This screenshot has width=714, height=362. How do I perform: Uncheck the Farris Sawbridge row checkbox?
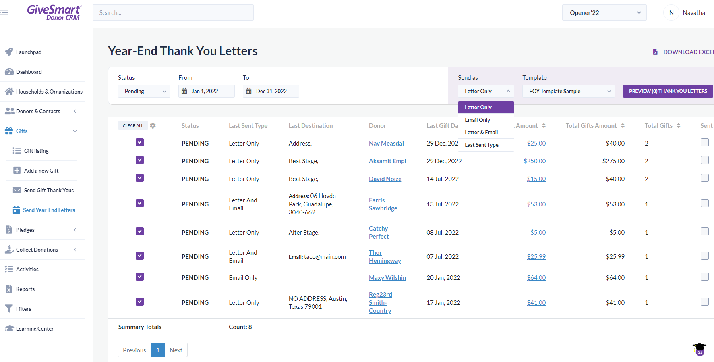click(x=140, y=203)
